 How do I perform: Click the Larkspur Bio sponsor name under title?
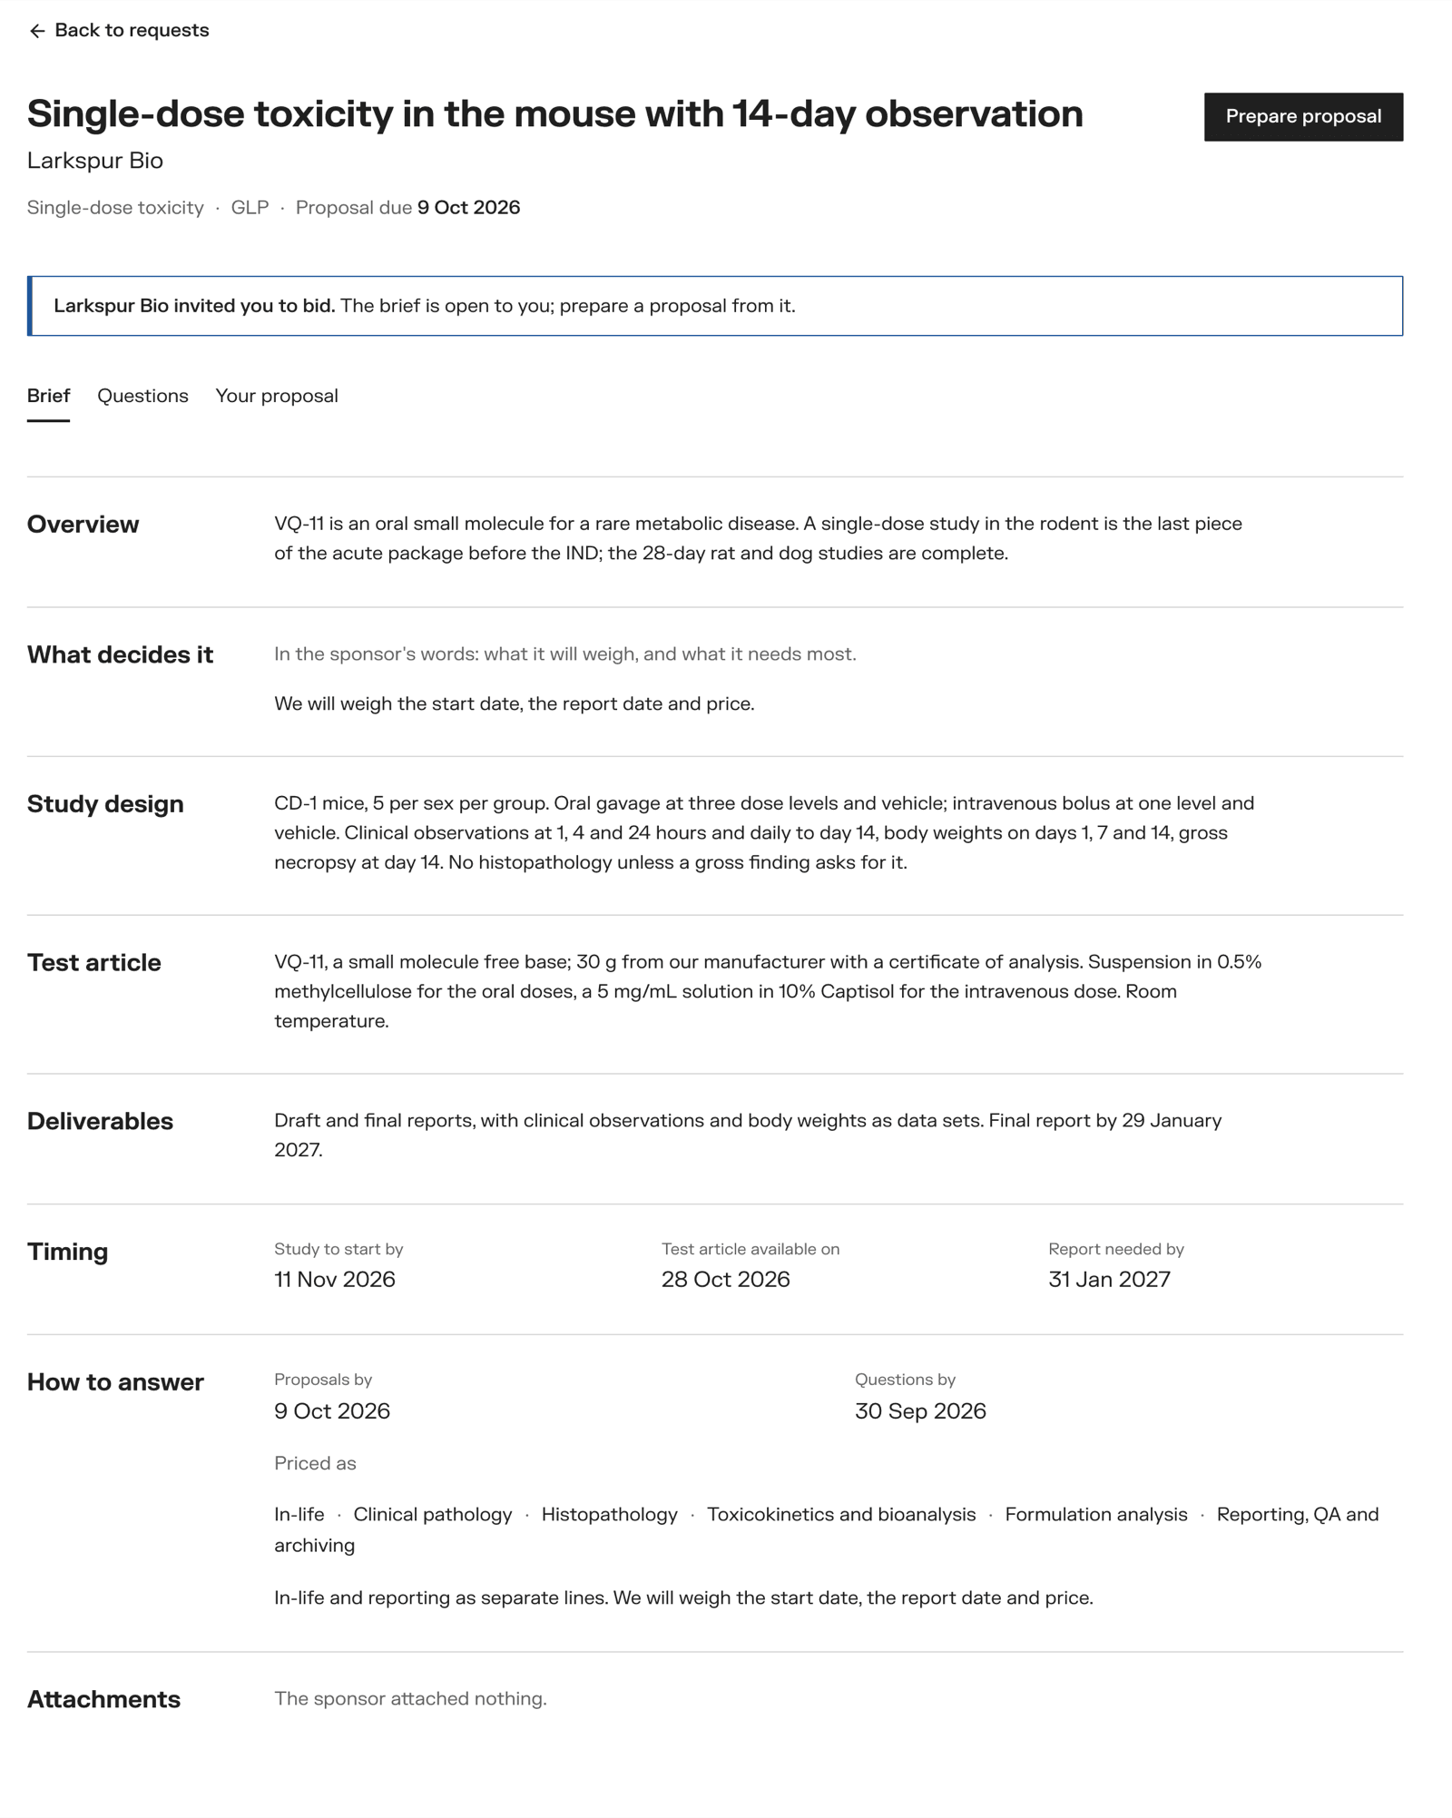(x=95, y=161)
